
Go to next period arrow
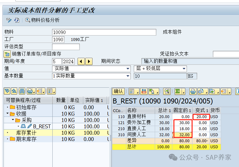(89, 61)
